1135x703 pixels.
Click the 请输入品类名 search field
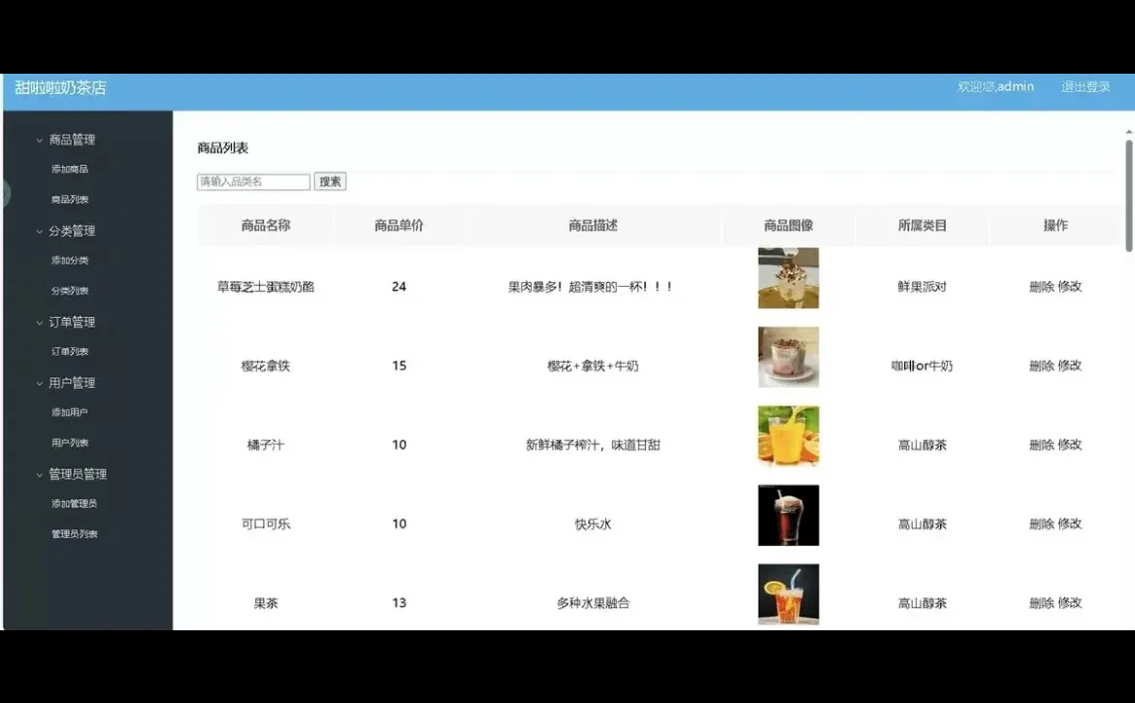[x=251, y=181]
